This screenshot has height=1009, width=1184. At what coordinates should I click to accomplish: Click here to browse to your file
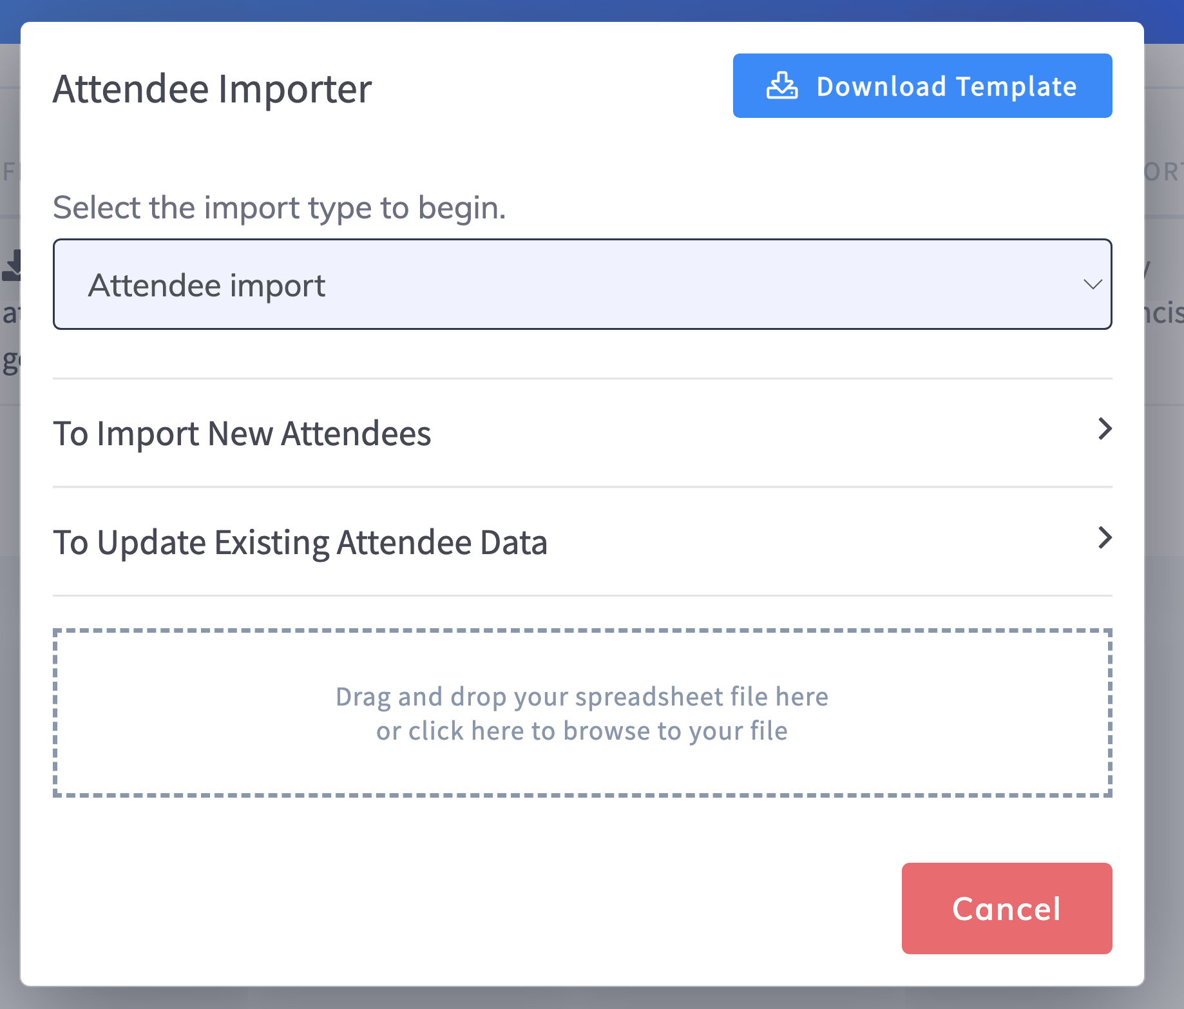(582, 731)
